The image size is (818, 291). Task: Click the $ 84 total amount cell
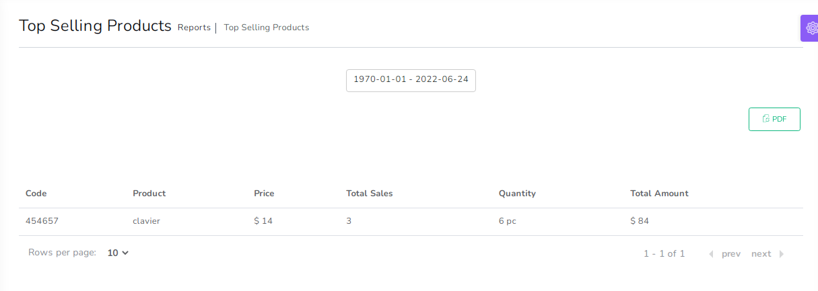point(640,221)
